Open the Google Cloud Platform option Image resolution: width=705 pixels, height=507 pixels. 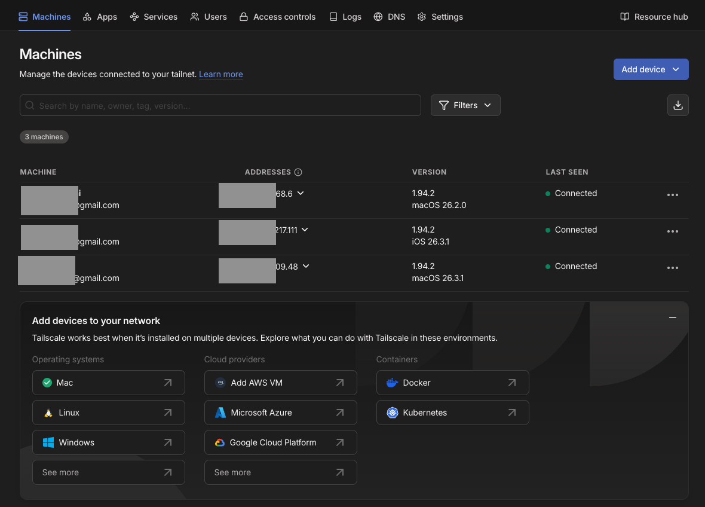click(281, 442)
